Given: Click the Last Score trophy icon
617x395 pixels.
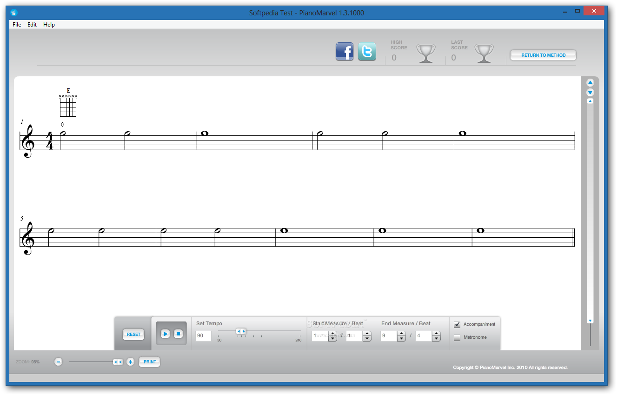Looking at the screenshot, I should click(484, 53).
